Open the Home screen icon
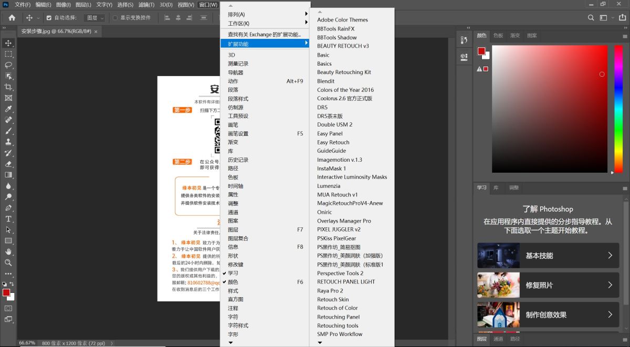 tap(12, 17)
